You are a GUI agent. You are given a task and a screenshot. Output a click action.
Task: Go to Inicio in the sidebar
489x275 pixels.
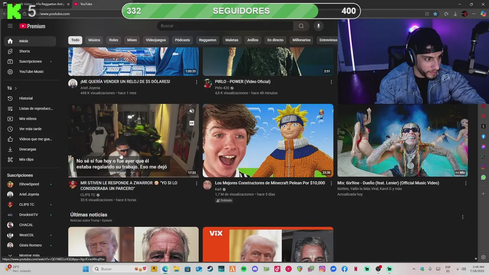31,41
